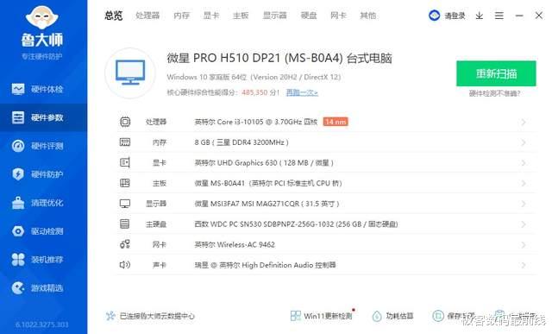Switch to the 主板 tab

click(x=241, y=16)
